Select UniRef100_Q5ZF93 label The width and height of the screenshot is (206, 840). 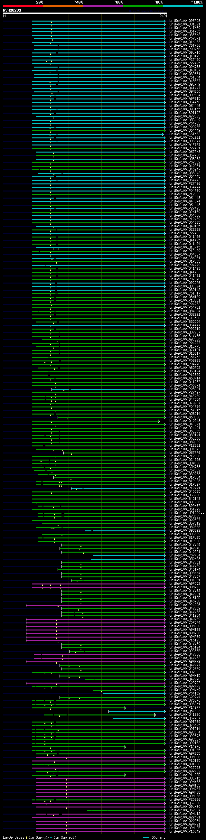click(185, 711)
